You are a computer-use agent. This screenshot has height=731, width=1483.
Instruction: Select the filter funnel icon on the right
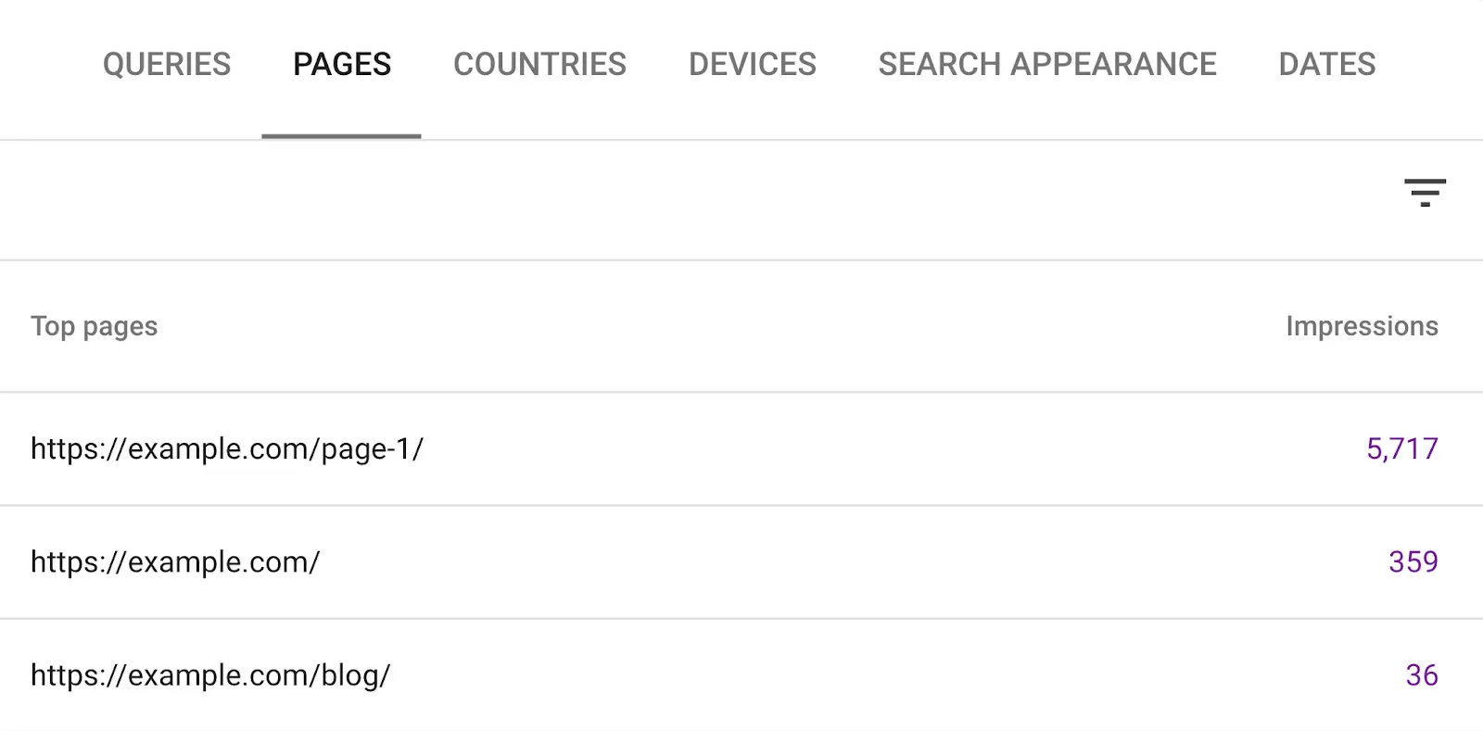coord(1425,193)
